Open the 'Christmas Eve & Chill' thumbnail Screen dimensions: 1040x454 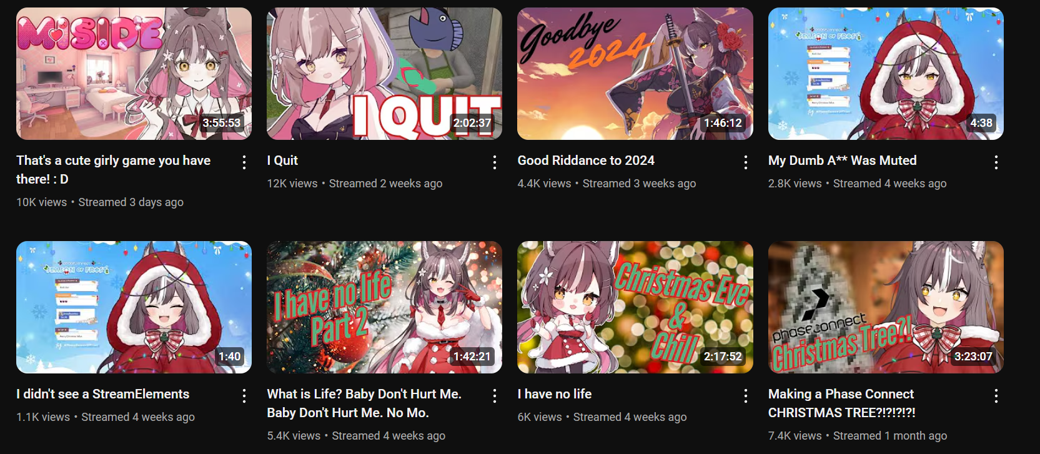tap(635, 307)
